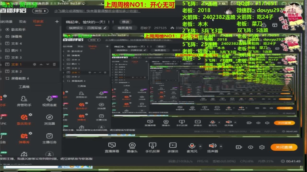
Task: Open the 类型 dropdown button
Action: [40, 11]
